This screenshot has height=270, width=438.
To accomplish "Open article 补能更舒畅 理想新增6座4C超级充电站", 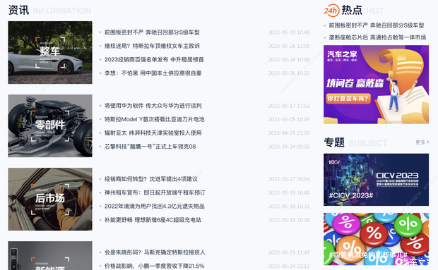I will coord(153,220).
